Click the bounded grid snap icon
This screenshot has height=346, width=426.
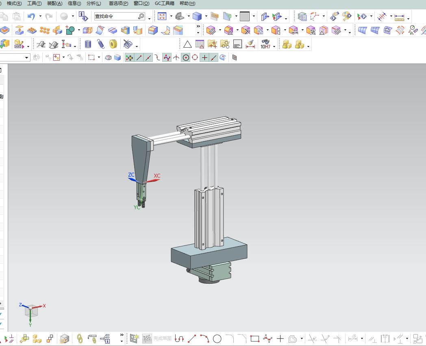coord(235,58)
